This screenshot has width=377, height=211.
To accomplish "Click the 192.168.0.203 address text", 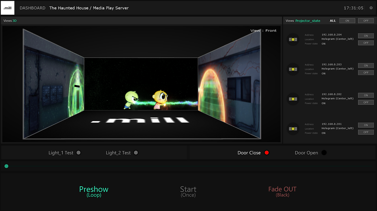I will click(332, 64).
